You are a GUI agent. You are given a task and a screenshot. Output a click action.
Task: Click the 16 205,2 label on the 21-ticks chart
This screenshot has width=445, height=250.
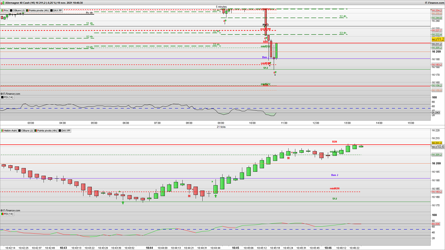pyautogui.click(x=437, y=155)
